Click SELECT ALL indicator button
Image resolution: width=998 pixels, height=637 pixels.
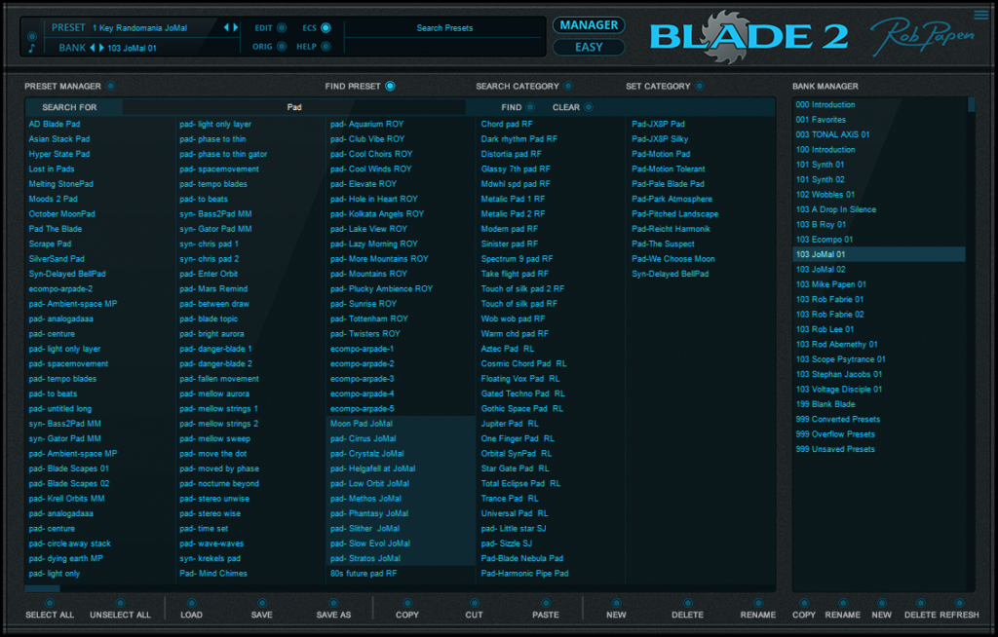(50, 603)
